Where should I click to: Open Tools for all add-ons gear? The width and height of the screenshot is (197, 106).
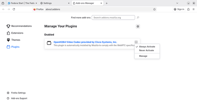click(138, 26)
